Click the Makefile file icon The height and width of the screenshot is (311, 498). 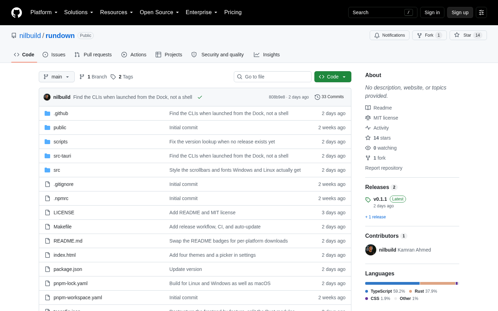pos(47,227)
